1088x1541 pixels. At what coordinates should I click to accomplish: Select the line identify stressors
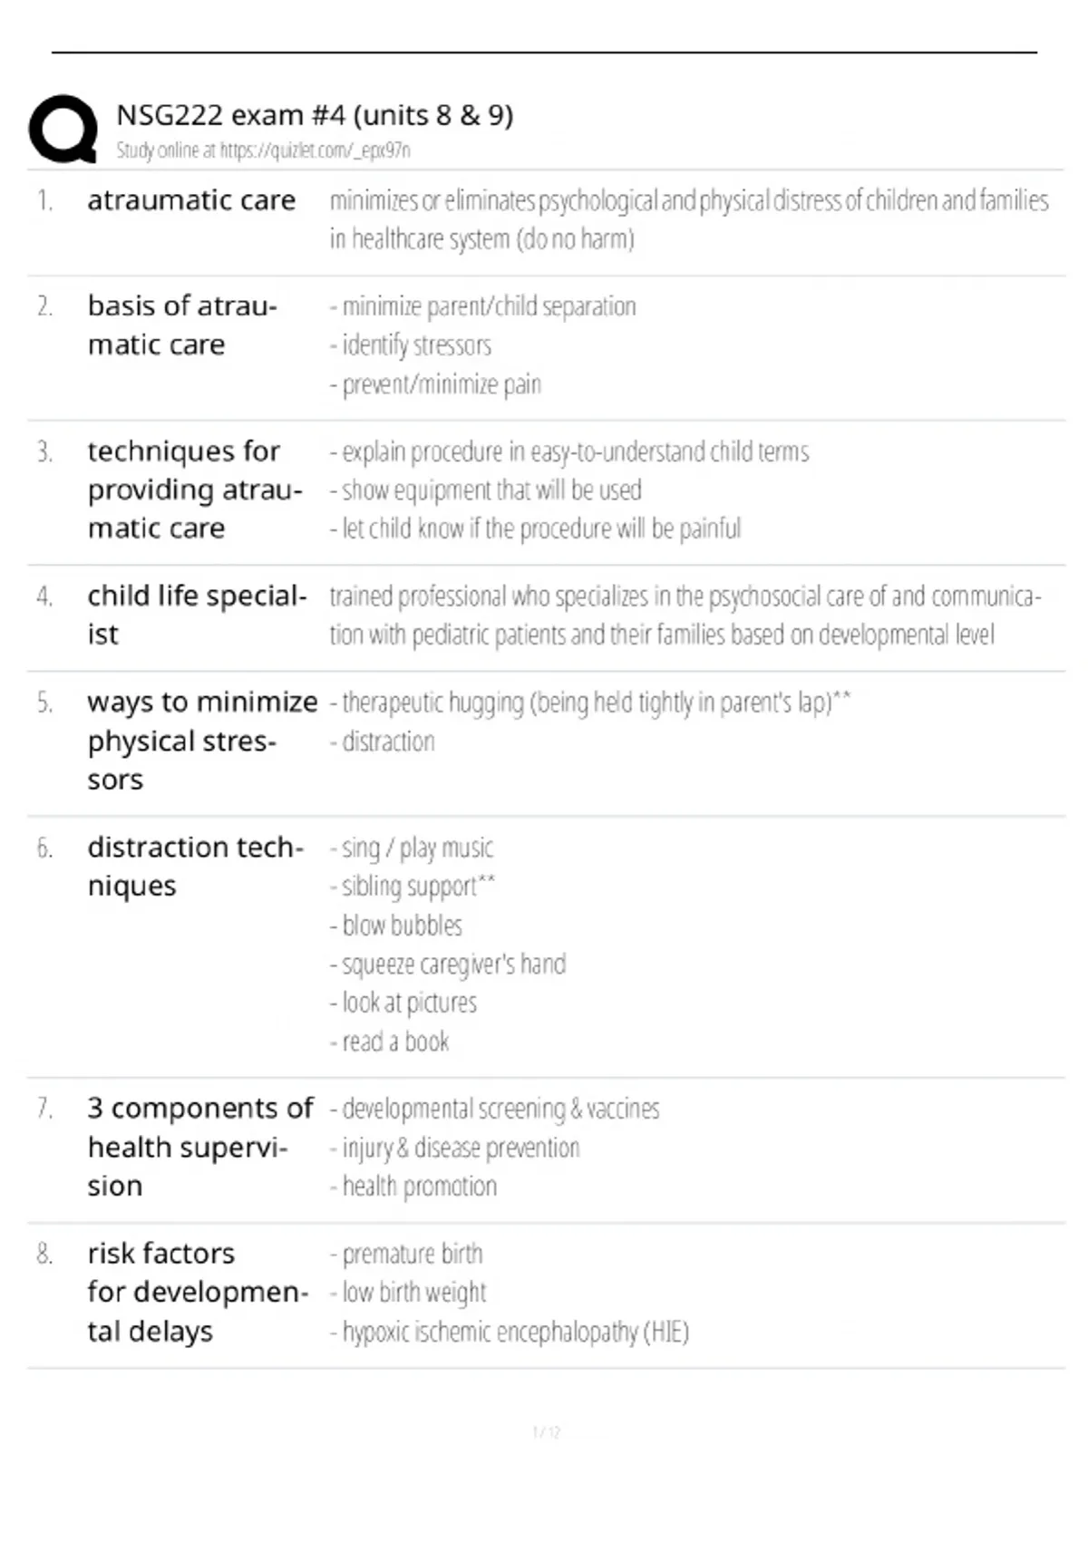(x=411, y=345)
